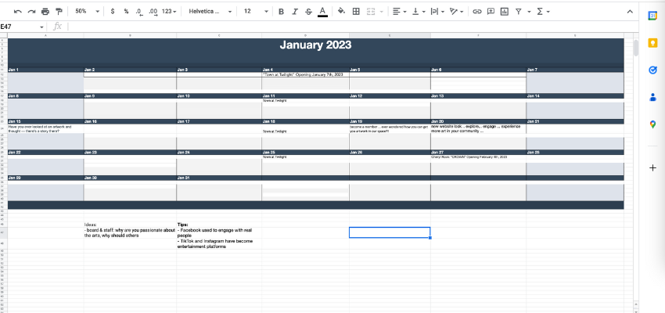Select 'Have you ever looked at an artwork' cell
The height and width of the screenshot is (313, 665).
pyautogui.click(x=45, y=129)
